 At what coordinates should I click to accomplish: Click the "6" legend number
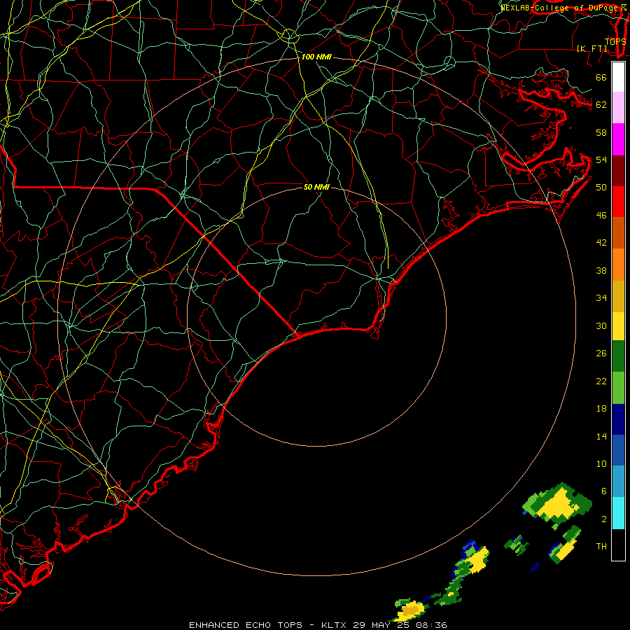point(604,491)
